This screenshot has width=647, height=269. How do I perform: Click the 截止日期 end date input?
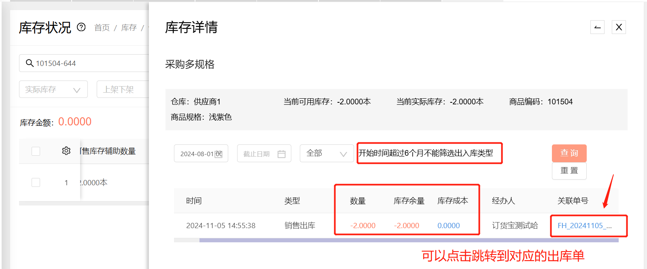(257, 154)
